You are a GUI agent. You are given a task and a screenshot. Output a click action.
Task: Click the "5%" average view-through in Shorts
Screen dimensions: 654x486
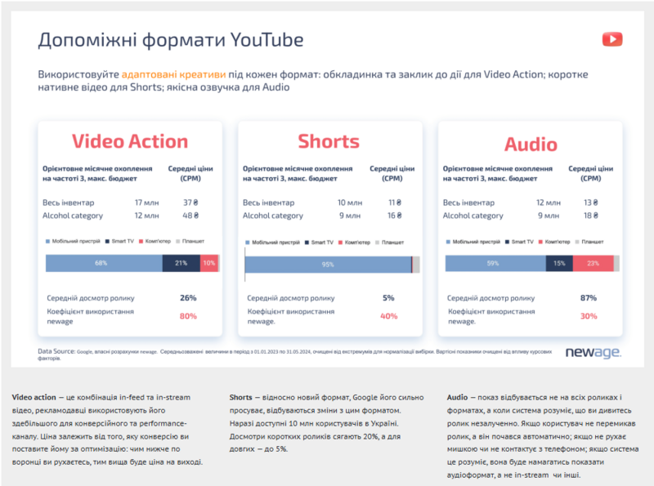pyautogui.click(x=388, y=298)
